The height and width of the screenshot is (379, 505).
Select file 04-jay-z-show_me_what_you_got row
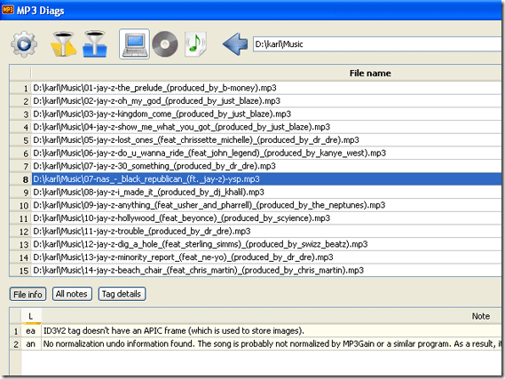pyautogui.click(x=266, y=127)
